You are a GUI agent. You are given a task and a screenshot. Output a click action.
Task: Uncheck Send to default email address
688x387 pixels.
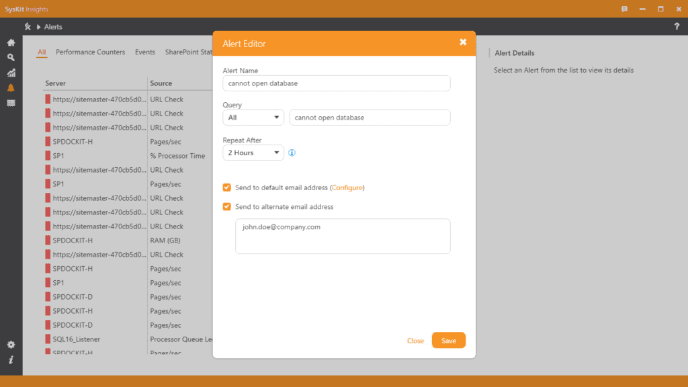227,187
